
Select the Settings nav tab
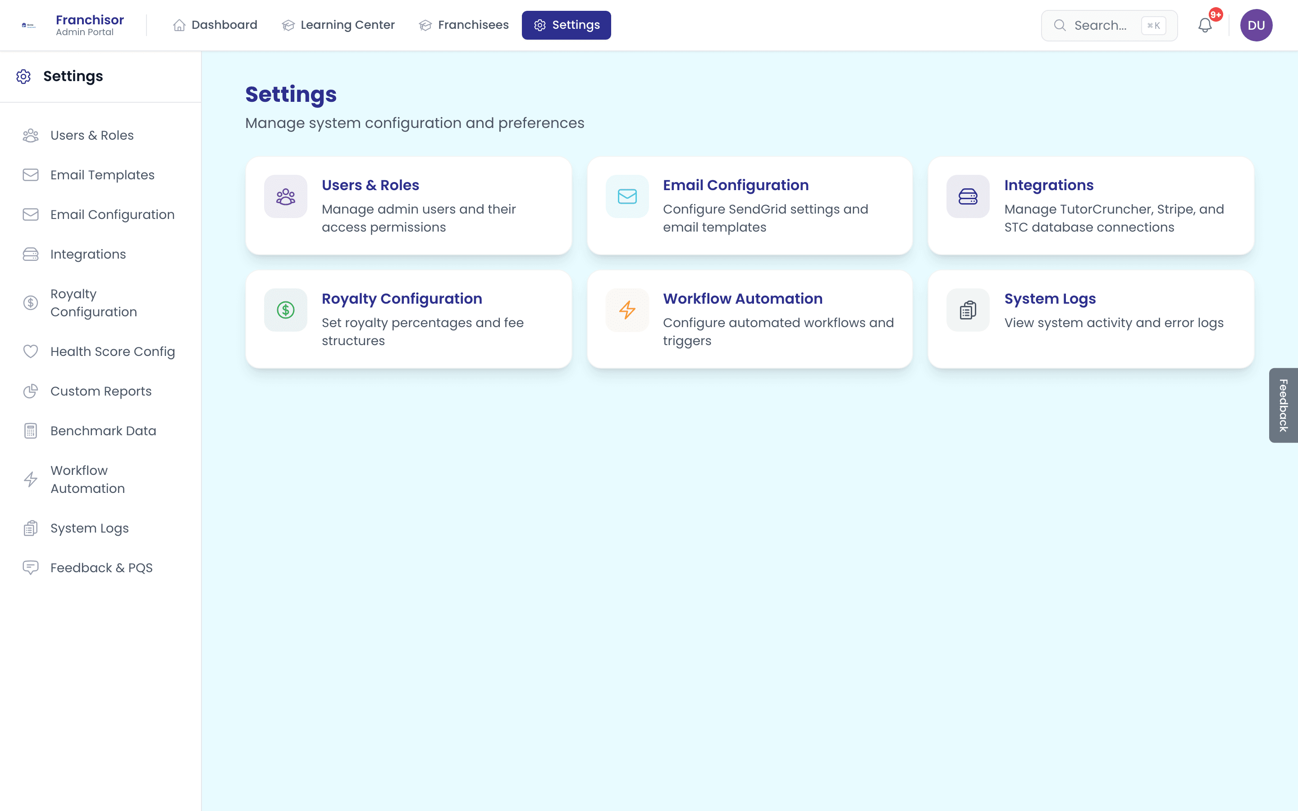tap(567, 25)
